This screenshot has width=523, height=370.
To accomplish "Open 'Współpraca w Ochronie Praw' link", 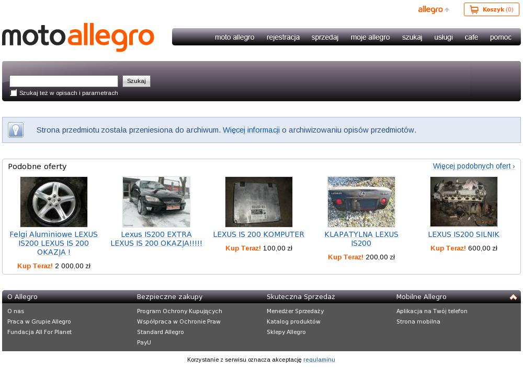I will coord(179,321).
